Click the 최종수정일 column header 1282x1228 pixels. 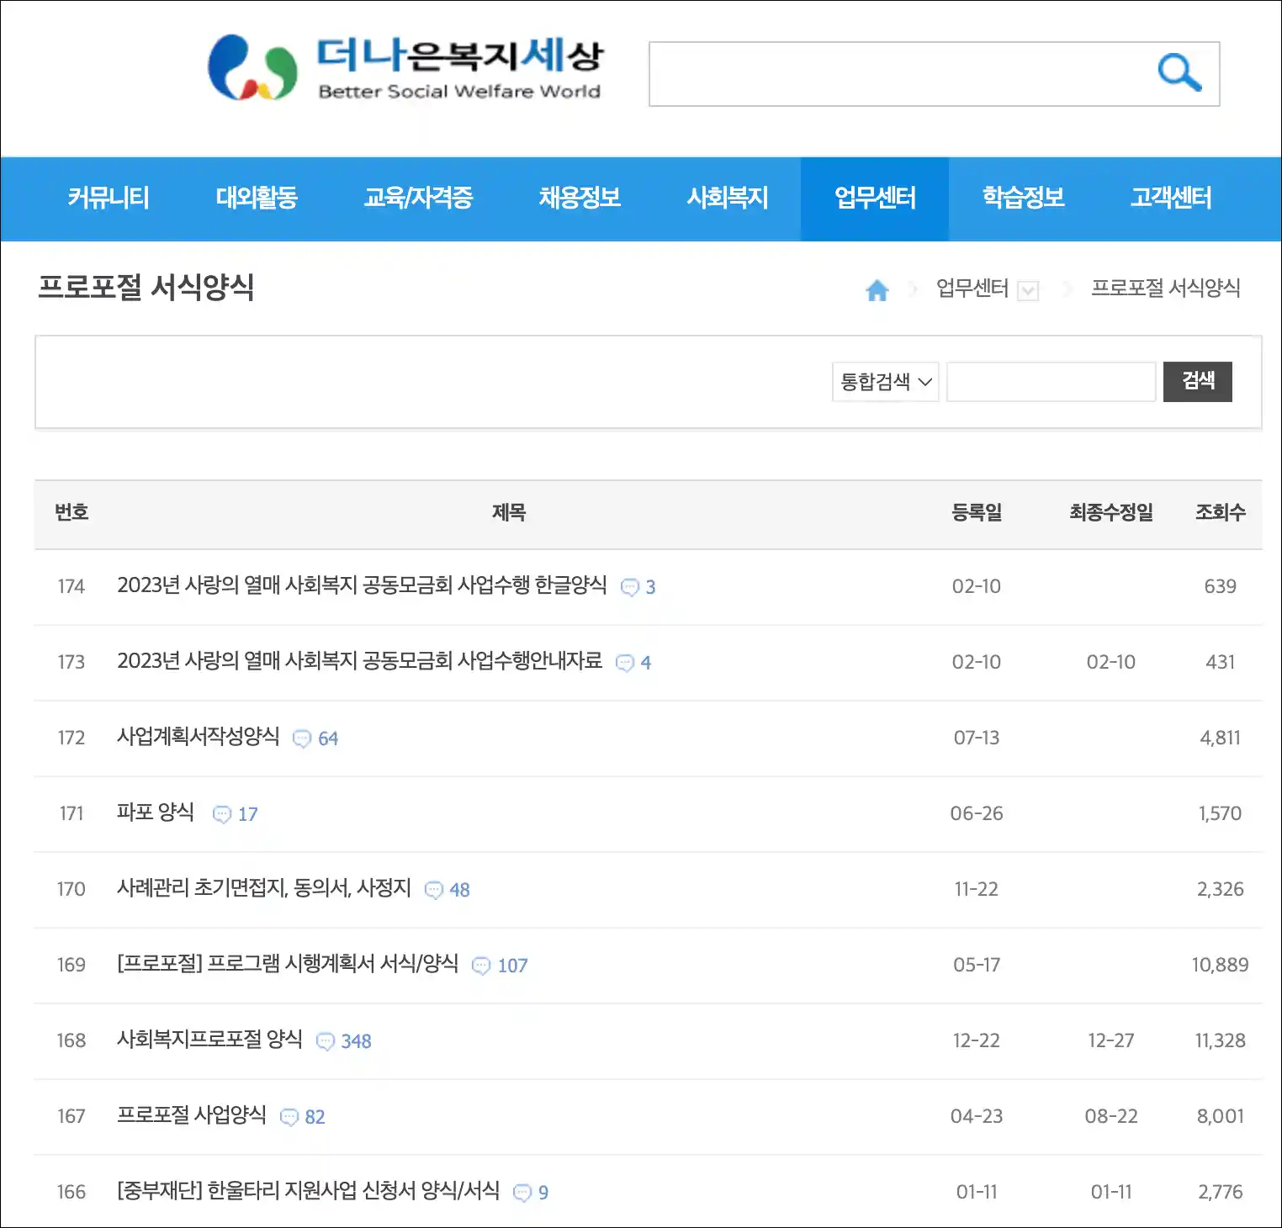click(x=1111, y=512)
